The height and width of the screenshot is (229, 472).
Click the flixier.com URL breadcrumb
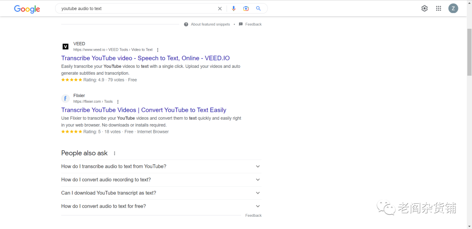pyautogui.click(x=93, y=101)
